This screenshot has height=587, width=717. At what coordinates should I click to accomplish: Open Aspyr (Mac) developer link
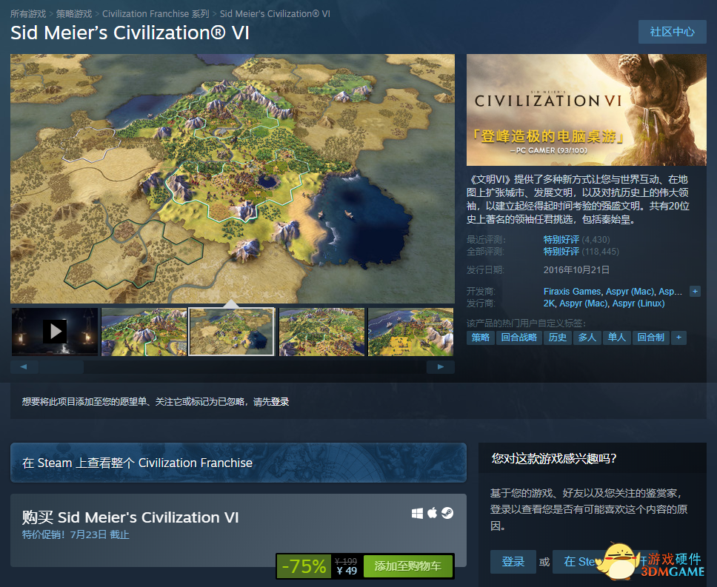(630, 292)
